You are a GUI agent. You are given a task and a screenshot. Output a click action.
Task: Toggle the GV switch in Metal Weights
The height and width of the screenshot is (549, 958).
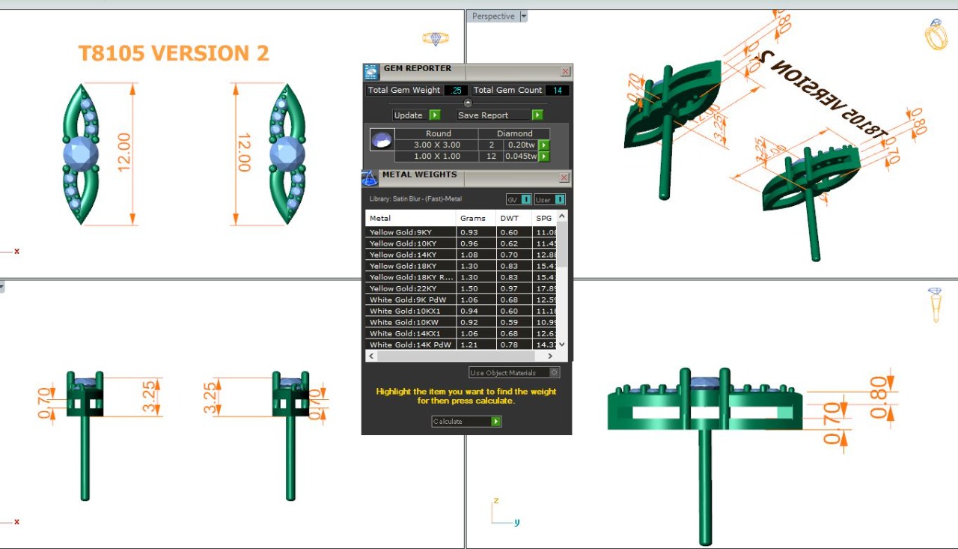(x=526, y=199)
